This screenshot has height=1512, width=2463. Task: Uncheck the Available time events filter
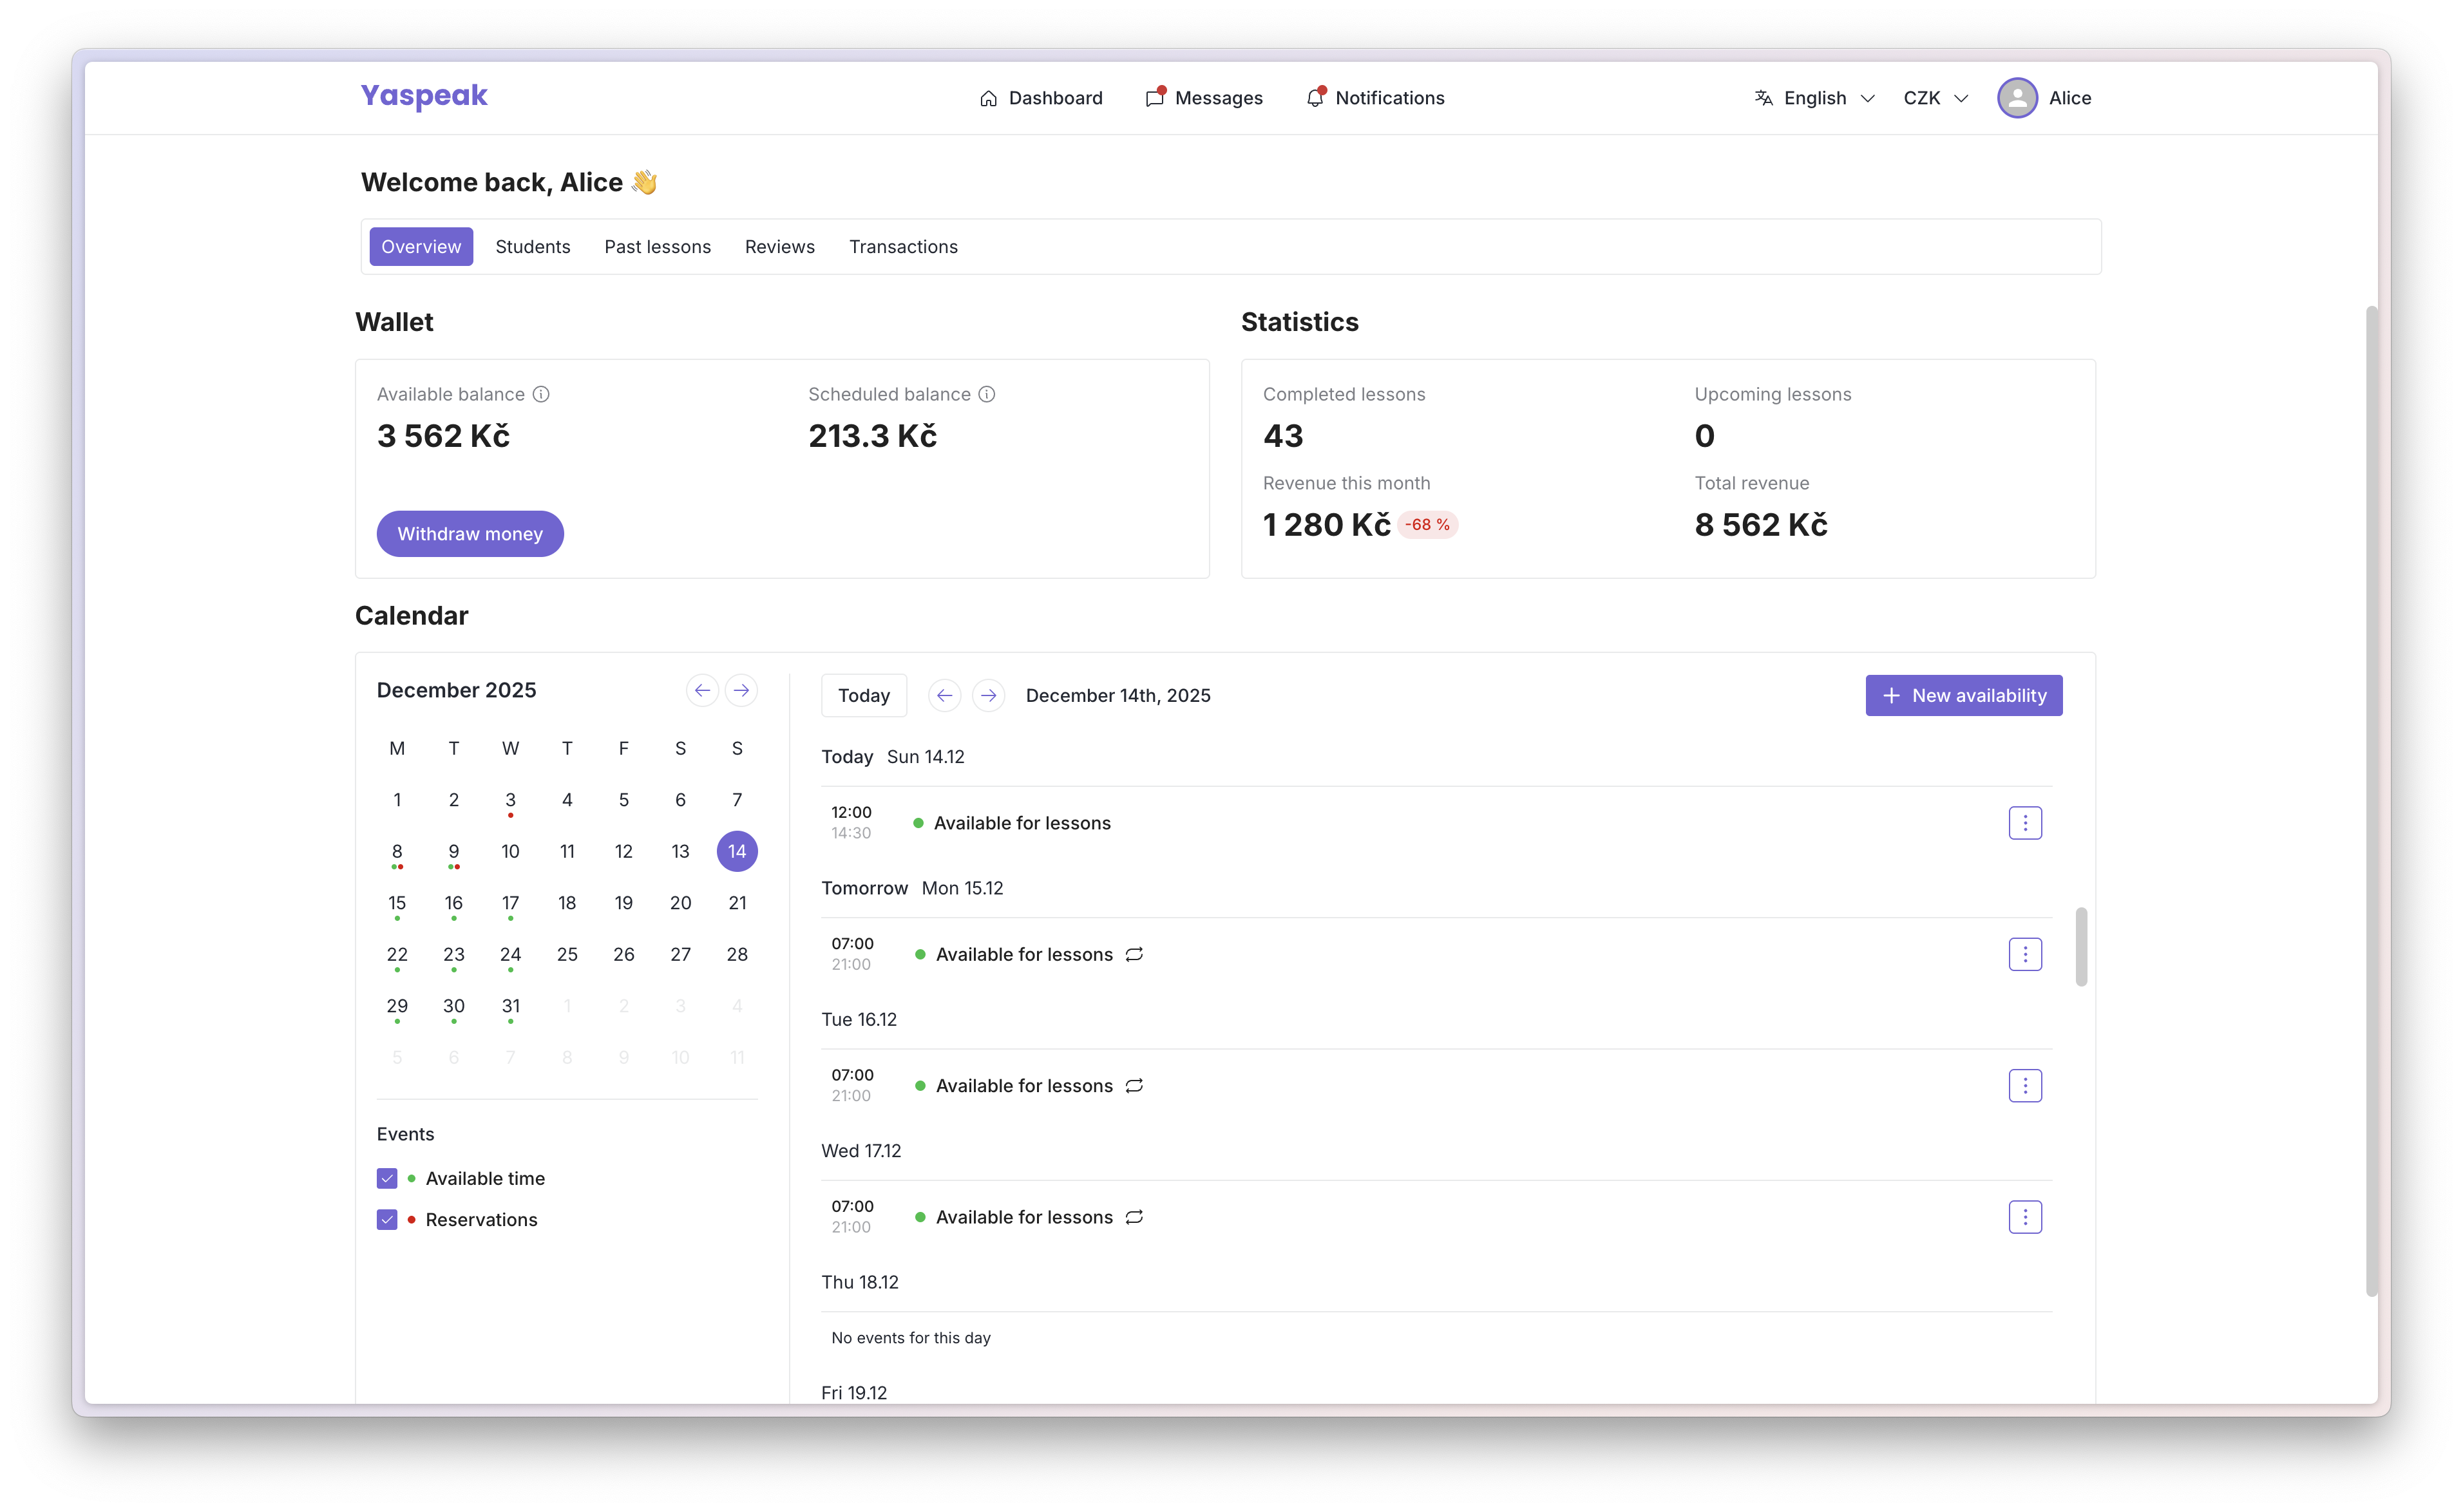point(387,1178)
